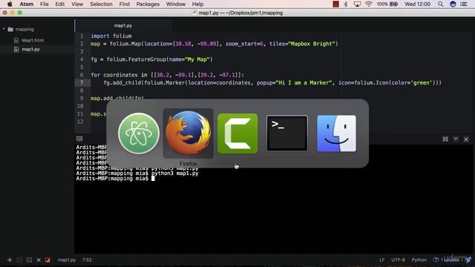Viewport: 475px width, 267px height.
Task: Click line number 12 in the gutter
Action: pyautogui.click(x=80, y=122)
